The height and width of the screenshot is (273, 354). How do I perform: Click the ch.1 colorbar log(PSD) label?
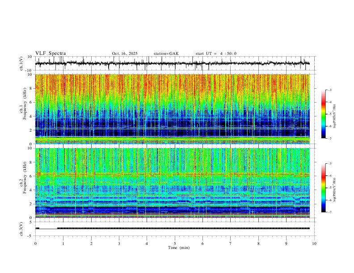pyautogui.click(x=335, y=116)
